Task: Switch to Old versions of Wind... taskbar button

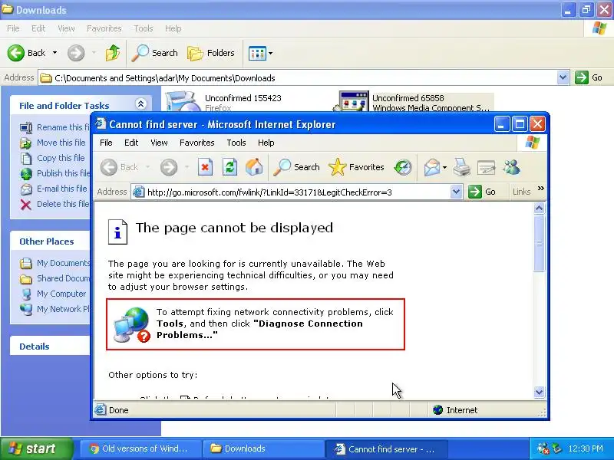Action: [x=140, y=449]
